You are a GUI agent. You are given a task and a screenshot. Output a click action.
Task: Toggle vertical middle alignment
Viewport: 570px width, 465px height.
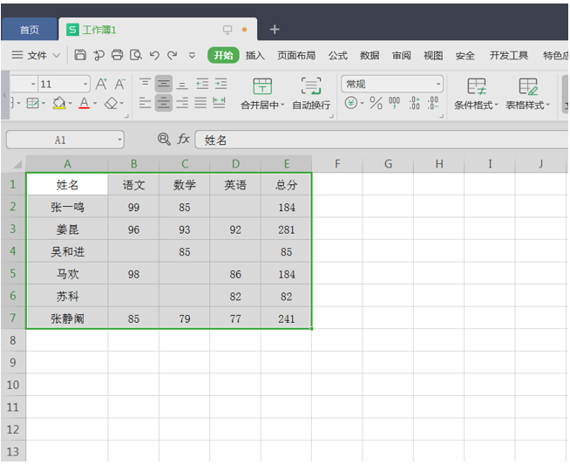164,84
